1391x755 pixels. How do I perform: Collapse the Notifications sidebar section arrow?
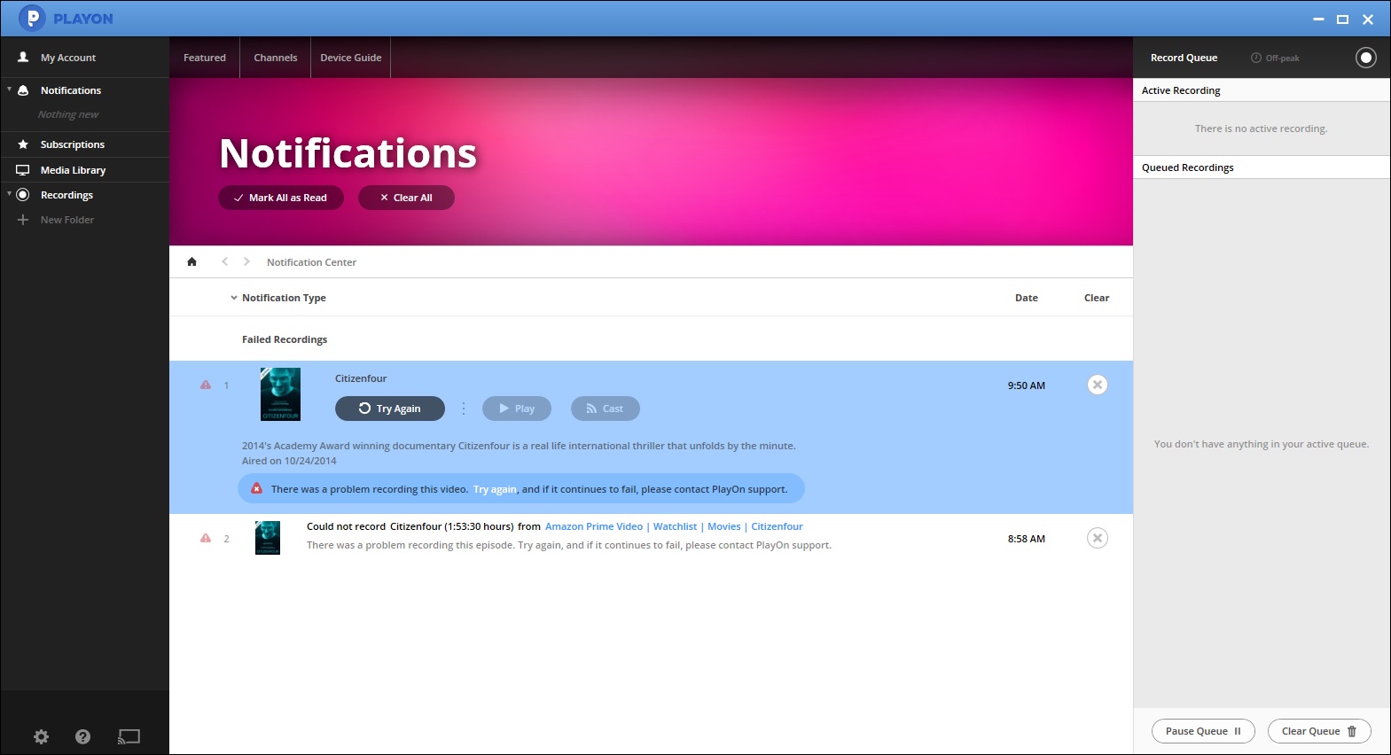(9, 90)
